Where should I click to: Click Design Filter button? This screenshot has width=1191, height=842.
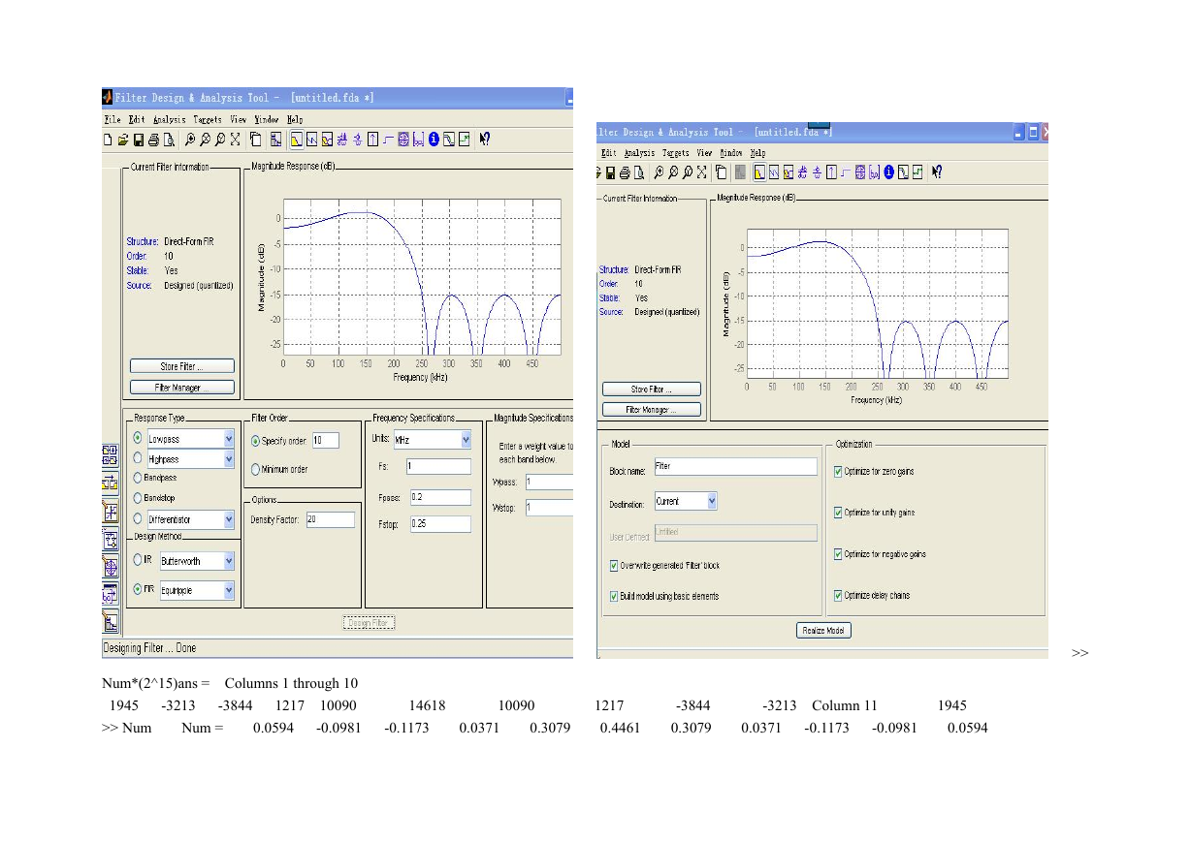tap(369, 623)
